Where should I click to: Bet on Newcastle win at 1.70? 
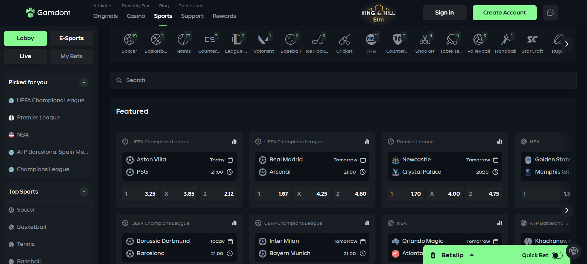point(406,194)
